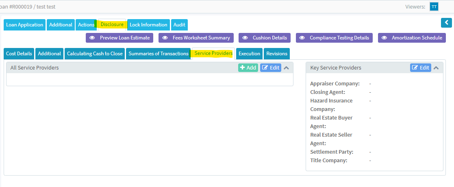The width and height of the screenshot is (454, 187).
Task: Collapse the Key Service Providers panel
Action: point(436,67)
